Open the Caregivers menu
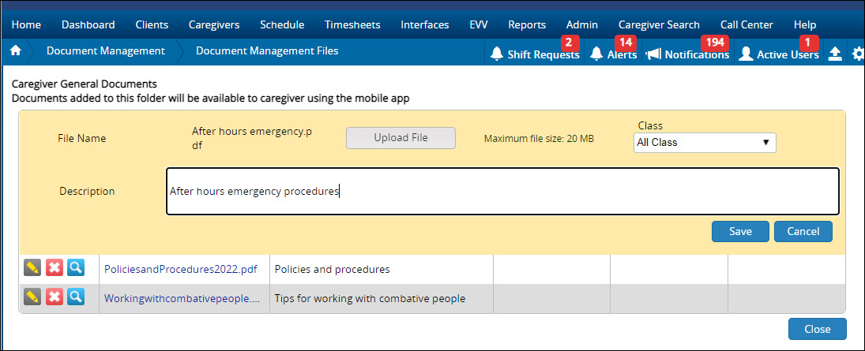The image size is (865, 351). [x=214, y=24]
